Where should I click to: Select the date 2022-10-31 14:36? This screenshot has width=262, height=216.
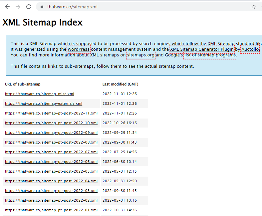[120, 210]
